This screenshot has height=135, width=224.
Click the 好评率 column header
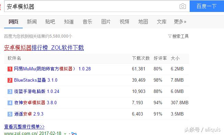tap(160, 58)
